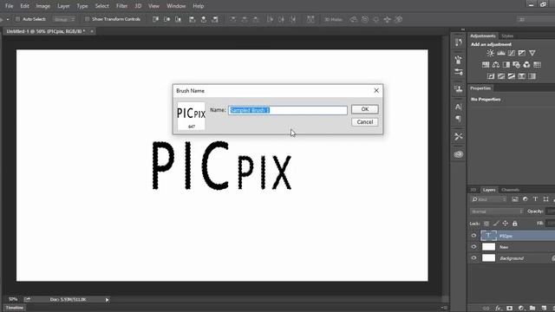Add a Threshold adjustment
Image resolution: width=555 pixels, height=312 pixels.
point(512,76)
